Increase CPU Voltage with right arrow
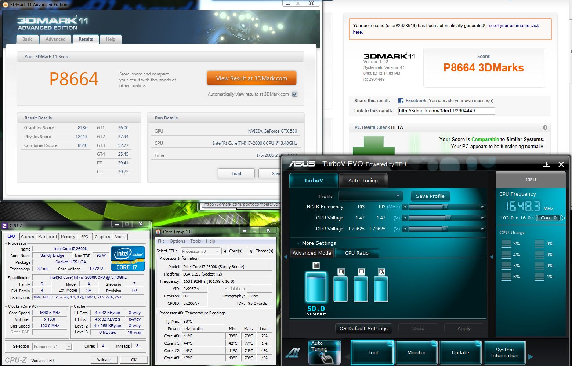The image size is (572, 366). pos(482,218)
